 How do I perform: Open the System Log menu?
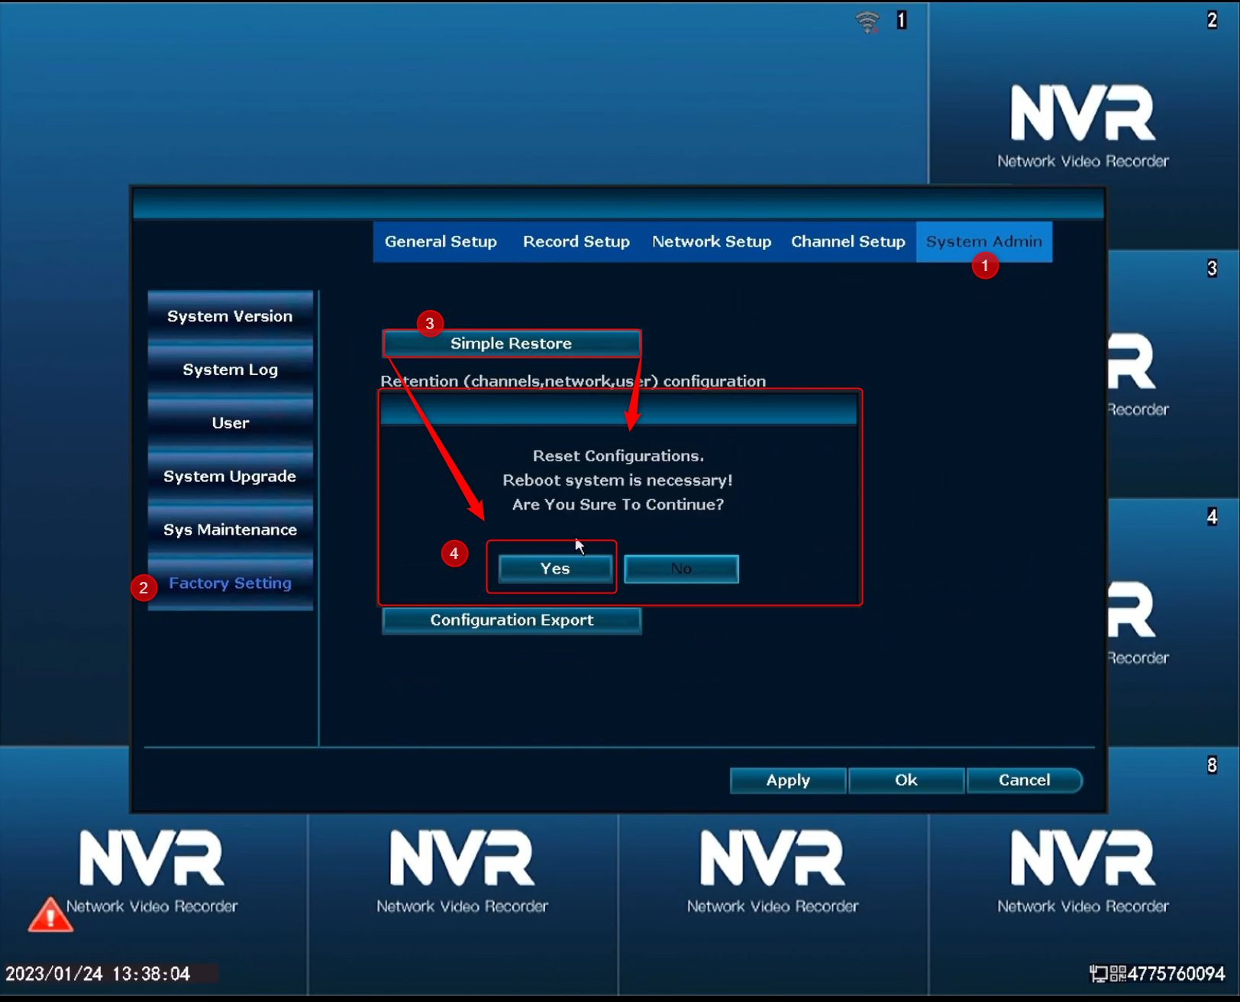[x=230, y=370]
